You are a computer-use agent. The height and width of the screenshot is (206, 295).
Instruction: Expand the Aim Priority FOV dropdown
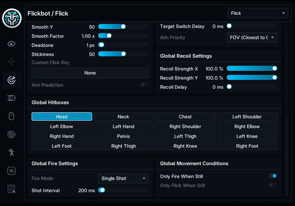[252, 37]
